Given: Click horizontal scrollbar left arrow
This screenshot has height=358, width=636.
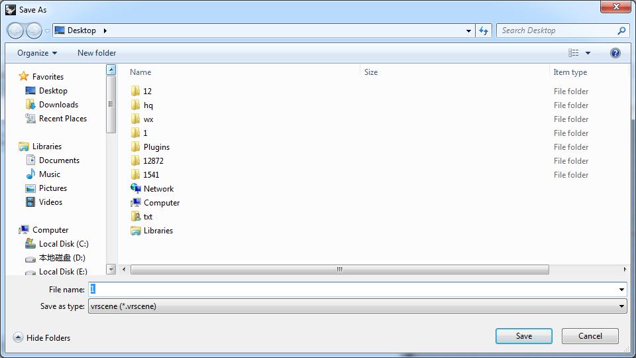Looking at the screenshot, I should coord(124,270).
